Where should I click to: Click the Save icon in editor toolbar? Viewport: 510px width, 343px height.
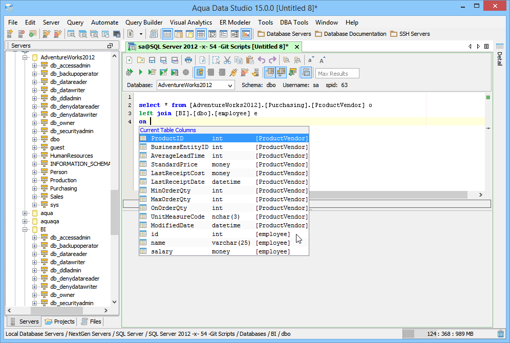152,60
